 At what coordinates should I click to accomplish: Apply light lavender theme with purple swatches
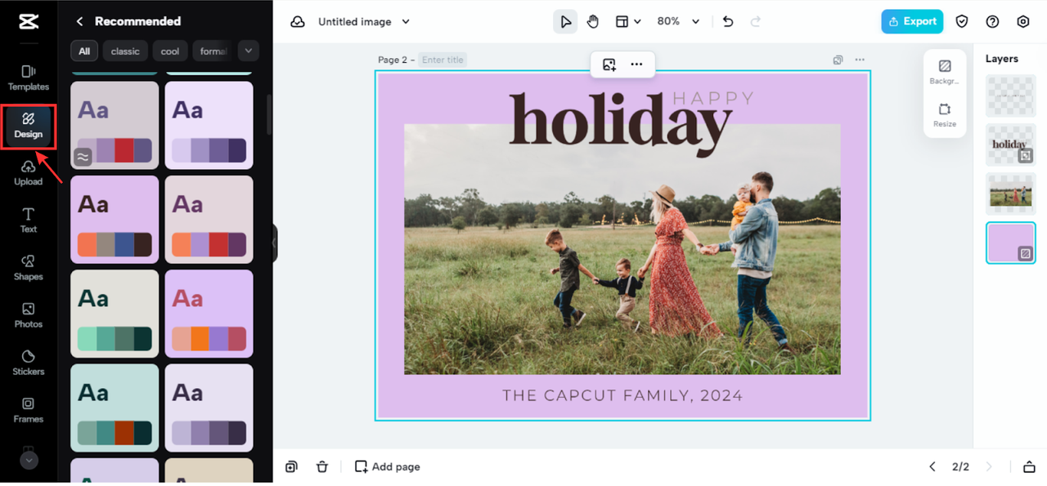(x=209, y=125)
